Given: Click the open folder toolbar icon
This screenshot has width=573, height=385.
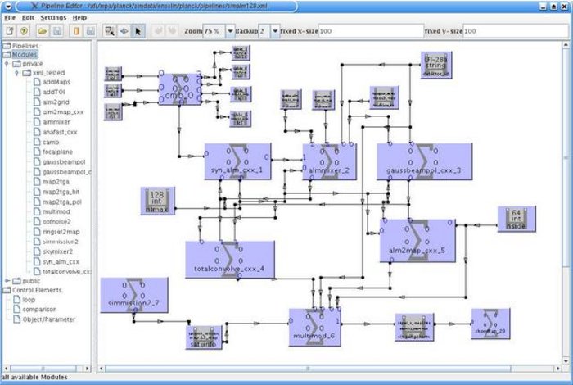Looking at the screenshot, I should [x=43, y=31].
